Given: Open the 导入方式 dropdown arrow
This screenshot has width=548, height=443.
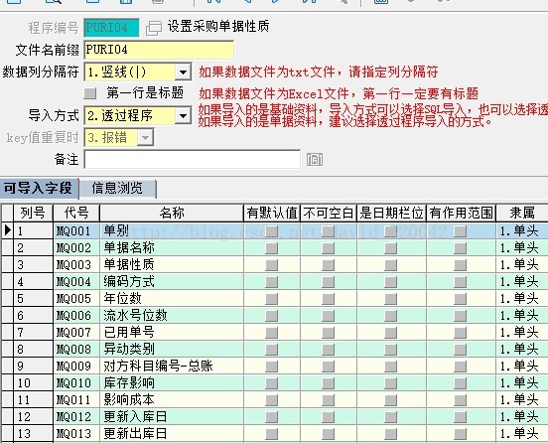Looking at the screenshot, I should pos(183,116).
